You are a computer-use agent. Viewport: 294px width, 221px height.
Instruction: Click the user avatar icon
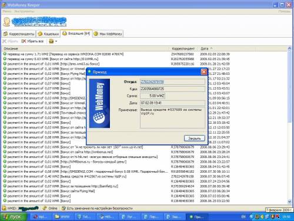pos(6,22)
